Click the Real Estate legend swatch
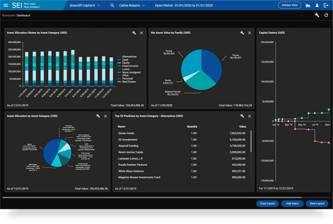Viewport: 333px width, 224px height. pos(119,82)
